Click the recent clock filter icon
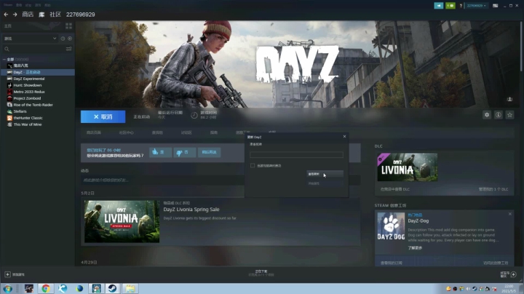This screenshot has height=294, width=524. (x=63, y=39)
